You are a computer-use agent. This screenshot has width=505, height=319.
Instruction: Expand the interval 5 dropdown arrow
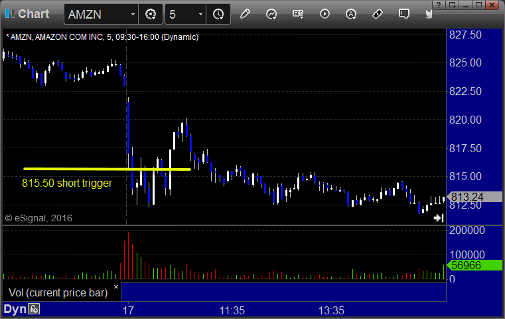pyautogui.click(x=200, y=14)
